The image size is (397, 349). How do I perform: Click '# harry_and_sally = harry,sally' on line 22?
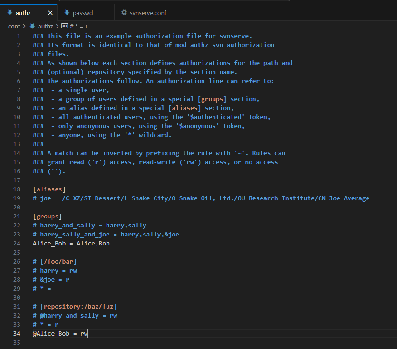(89, 226)
